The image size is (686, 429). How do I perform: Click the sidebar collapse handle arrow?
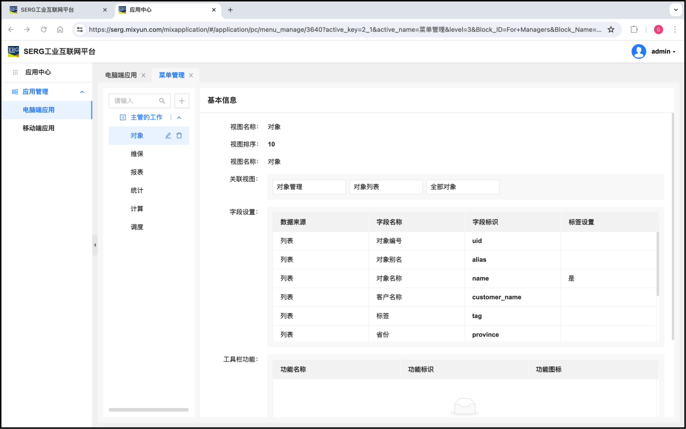click(x=95, y=245)
